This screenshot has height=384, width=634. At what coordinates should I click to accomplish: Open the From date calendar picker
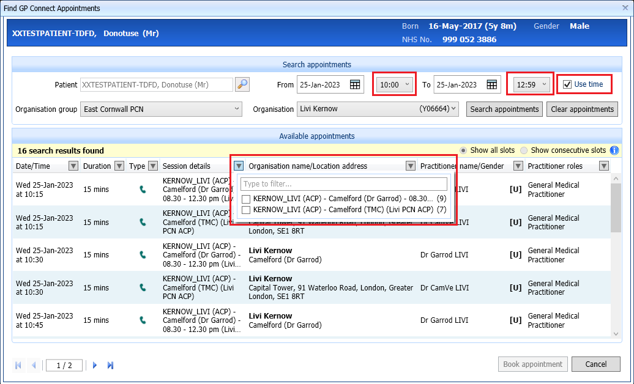click(355, 84)
